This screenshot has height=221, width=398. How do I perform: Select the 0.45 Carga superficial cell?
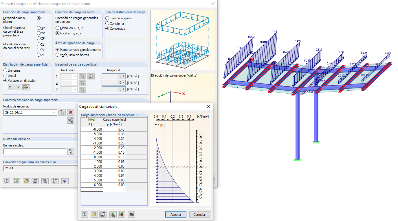tap(114, 129)
